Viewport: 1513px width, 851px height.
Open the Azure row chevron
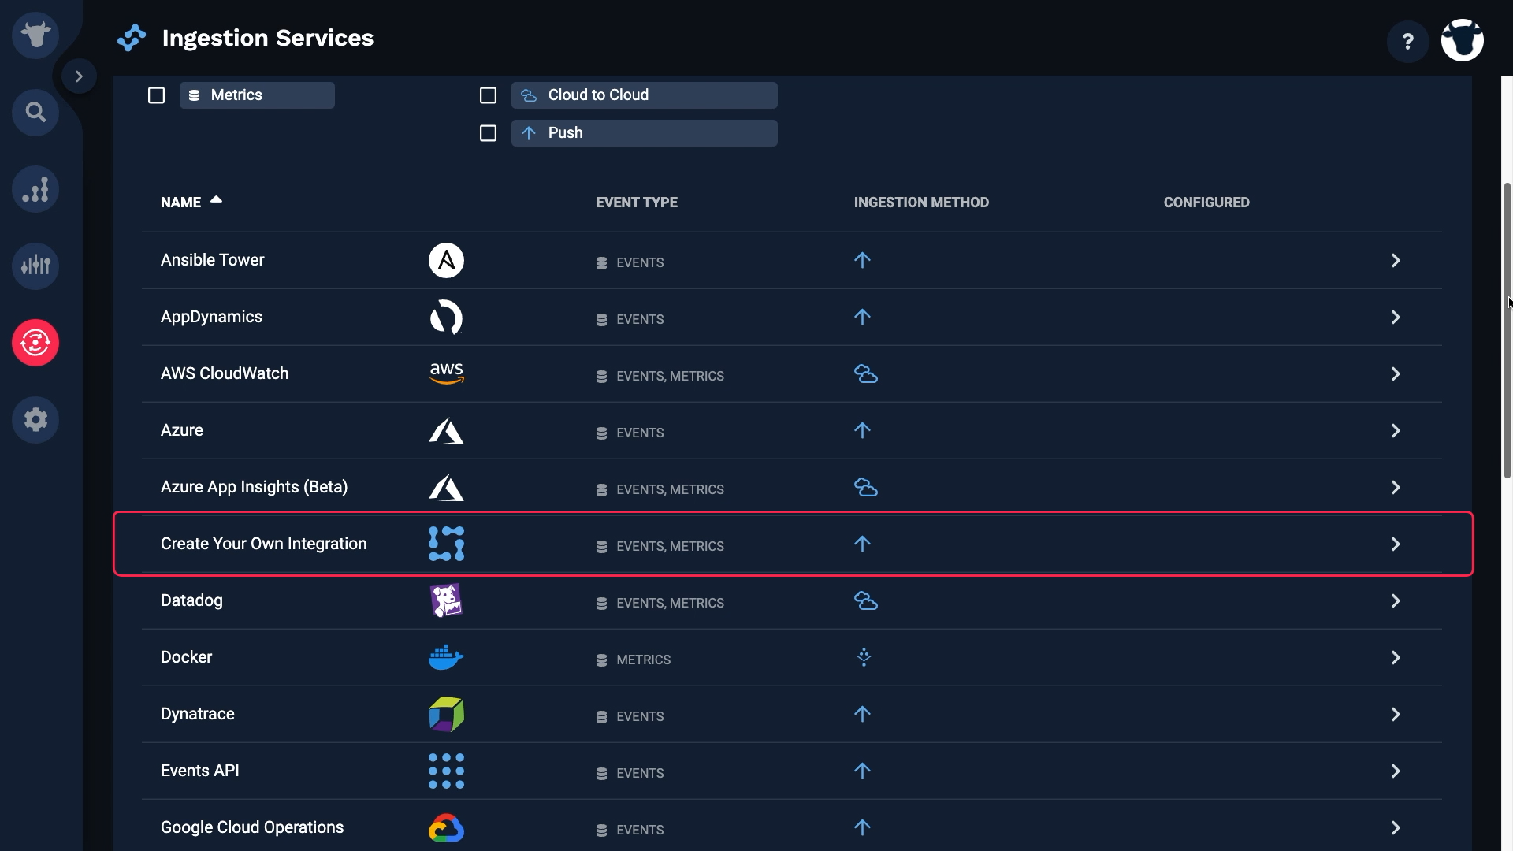(1395, 431)
